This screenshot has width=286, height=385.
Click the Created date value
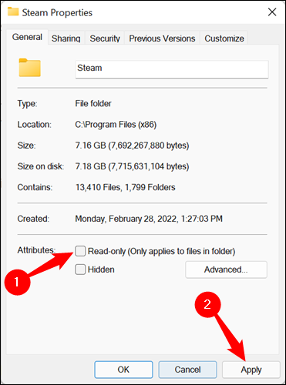(x=149, y=219)
